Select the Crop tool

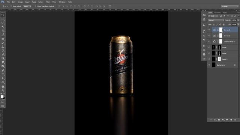[3, 31]
